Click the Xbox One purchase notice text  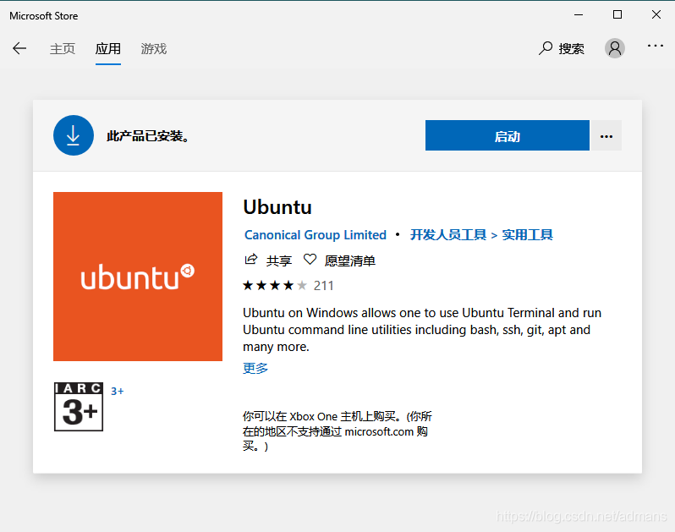tap(337, 431)
